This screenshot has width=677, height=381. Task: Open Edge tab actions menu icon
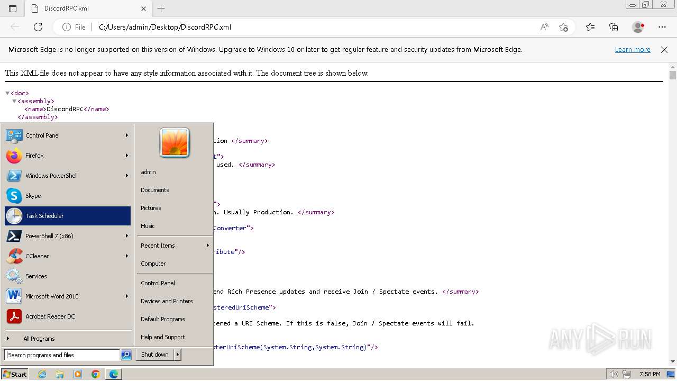13,8
